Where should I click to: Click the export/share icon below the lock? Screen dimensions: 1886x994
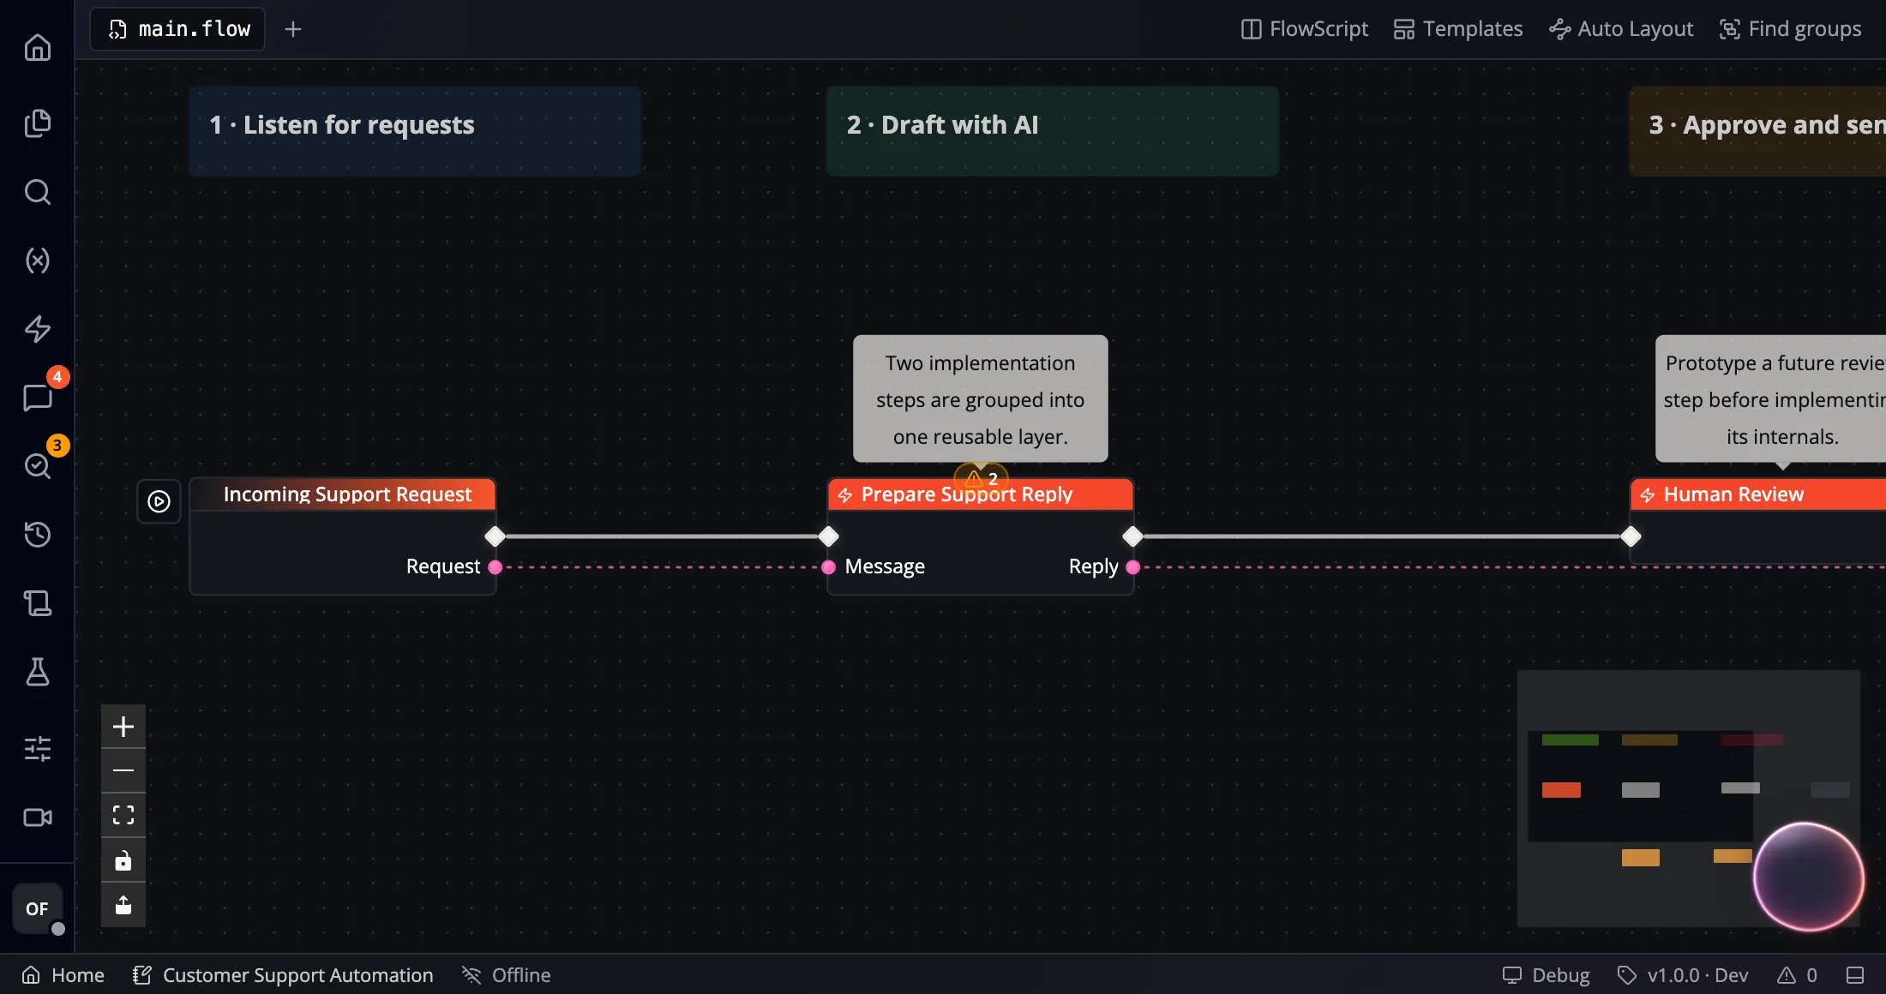(123, 905)
